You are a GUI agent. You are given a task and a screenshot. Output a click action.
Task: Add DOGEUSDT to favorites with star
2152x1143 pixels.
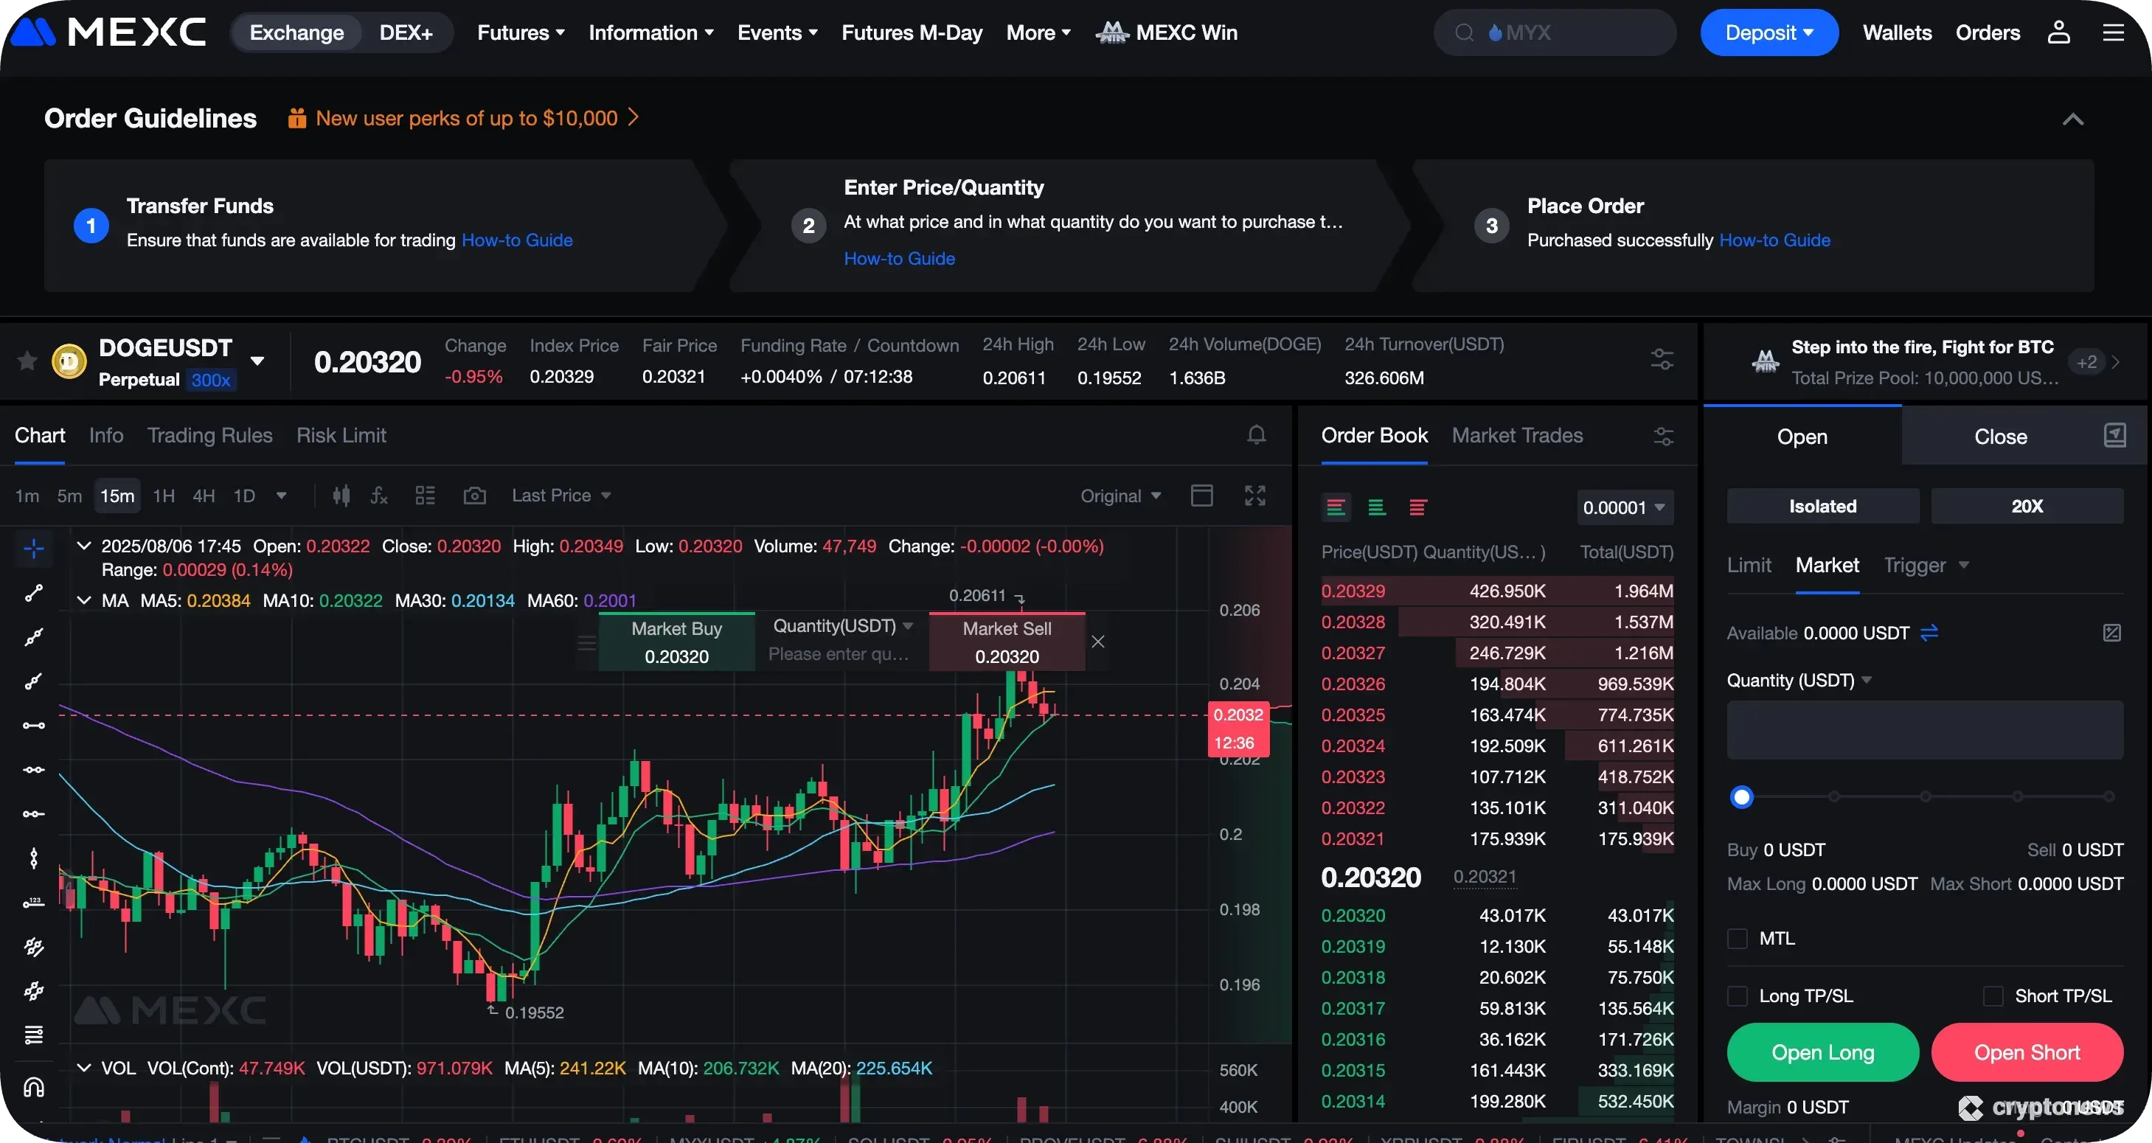(x=27, y=361)
